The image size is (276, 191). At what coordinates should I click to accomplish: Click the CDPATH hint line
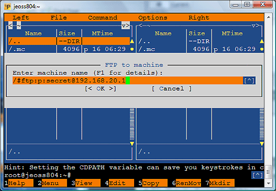point(134,167)
